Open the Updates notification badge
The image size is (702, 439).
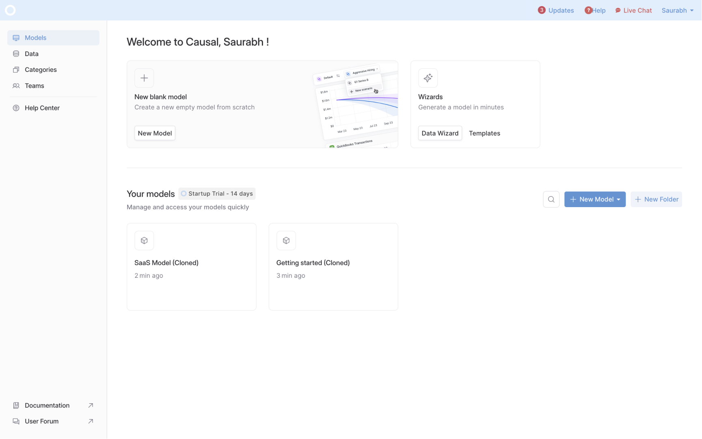point(542,10)
